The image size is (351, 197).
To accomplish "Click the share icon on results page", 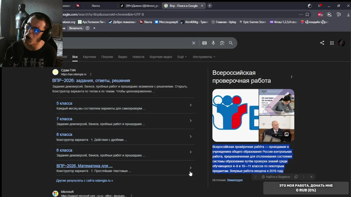I will tap(322, 43).
